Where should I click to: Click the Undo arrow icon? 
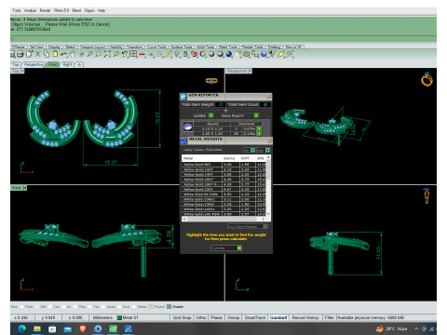pyautogui.click(x=64, y=54)
